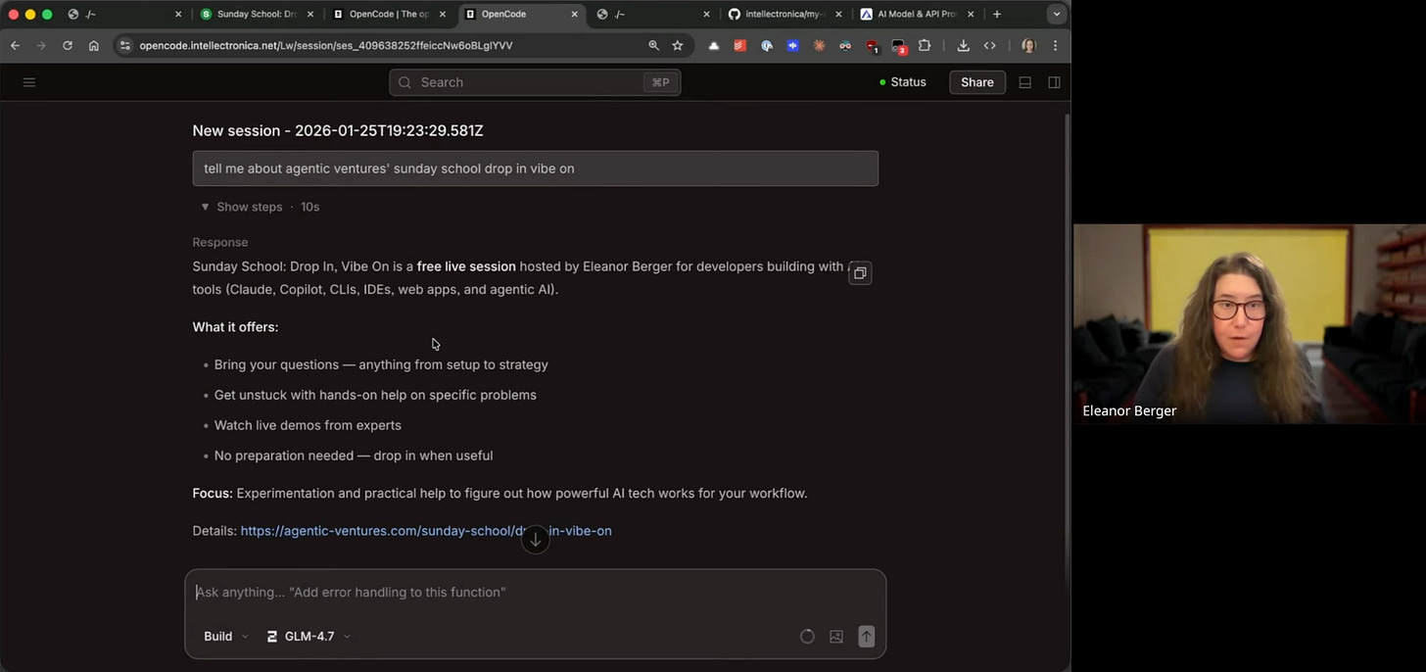This screenshot has height=672, width=1426.
Task: Click Eleanor Berger's video thumbnail
Action: tap(1250, 324)
